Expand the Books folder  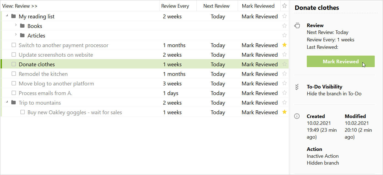click(x=17, y=26)
